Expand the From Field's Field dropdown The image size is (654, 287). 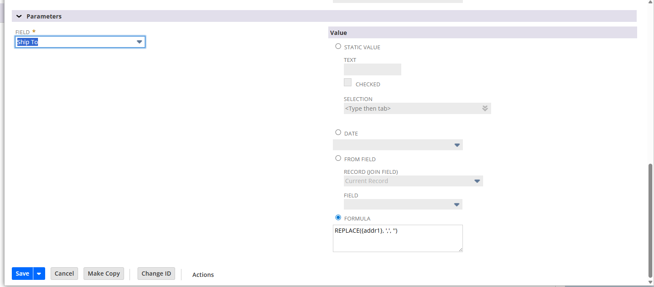point(456,205)
